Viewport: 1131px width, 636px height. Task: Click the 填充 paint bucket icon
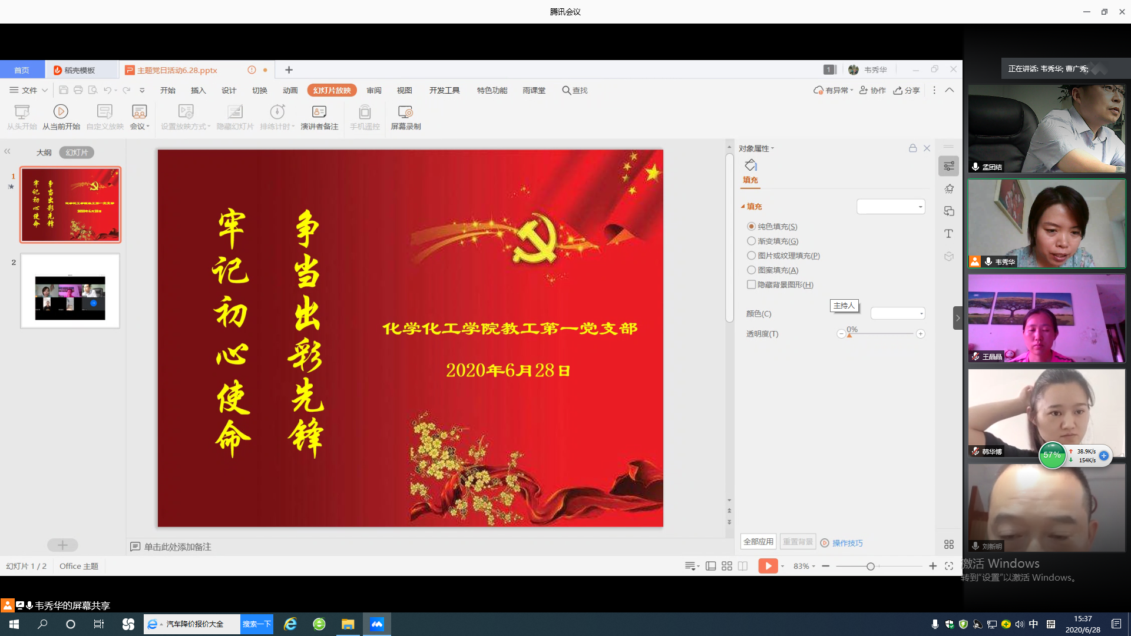pyautogui.click(x=750, y=165)
